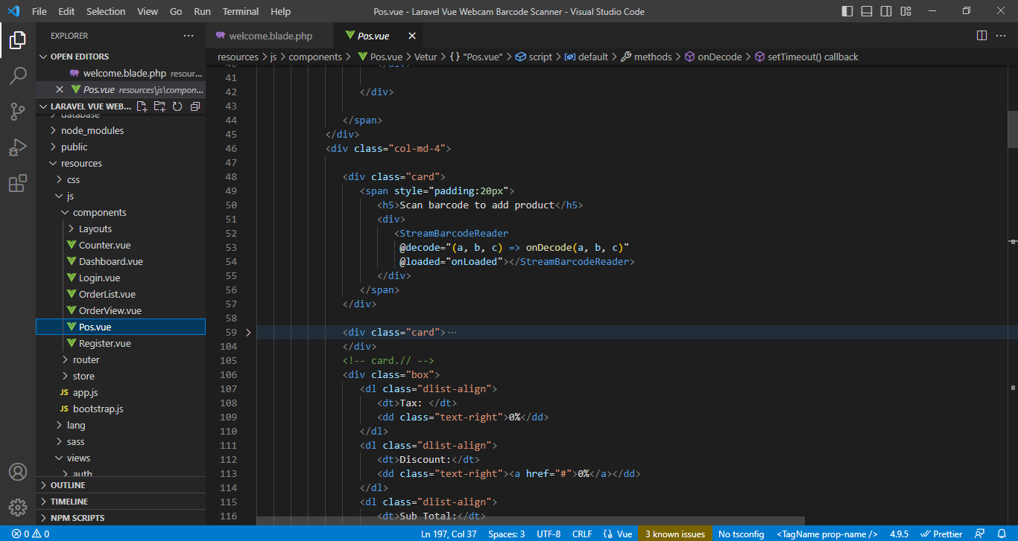Click the editor vertical scrollbar thumb
This screenshot has height=541, width=1018.
1012,129
